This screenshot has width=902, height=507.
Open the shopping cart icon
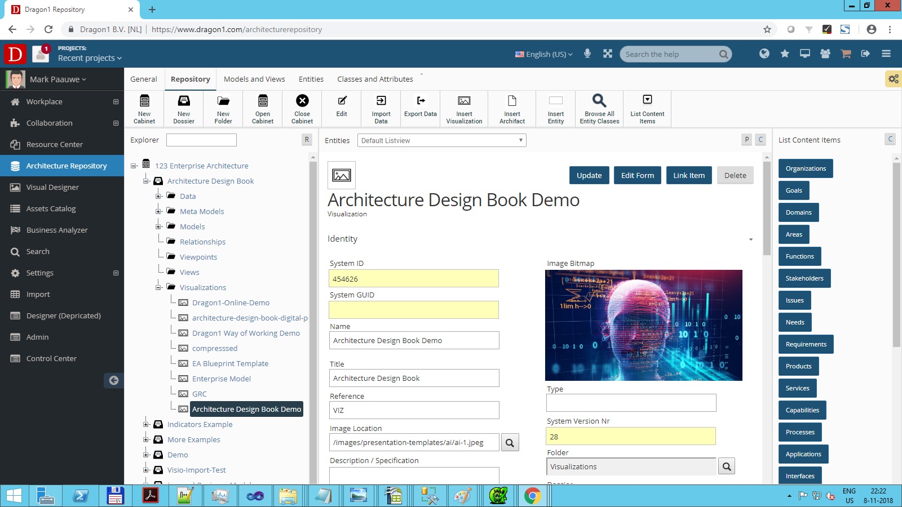click(846, 54)
